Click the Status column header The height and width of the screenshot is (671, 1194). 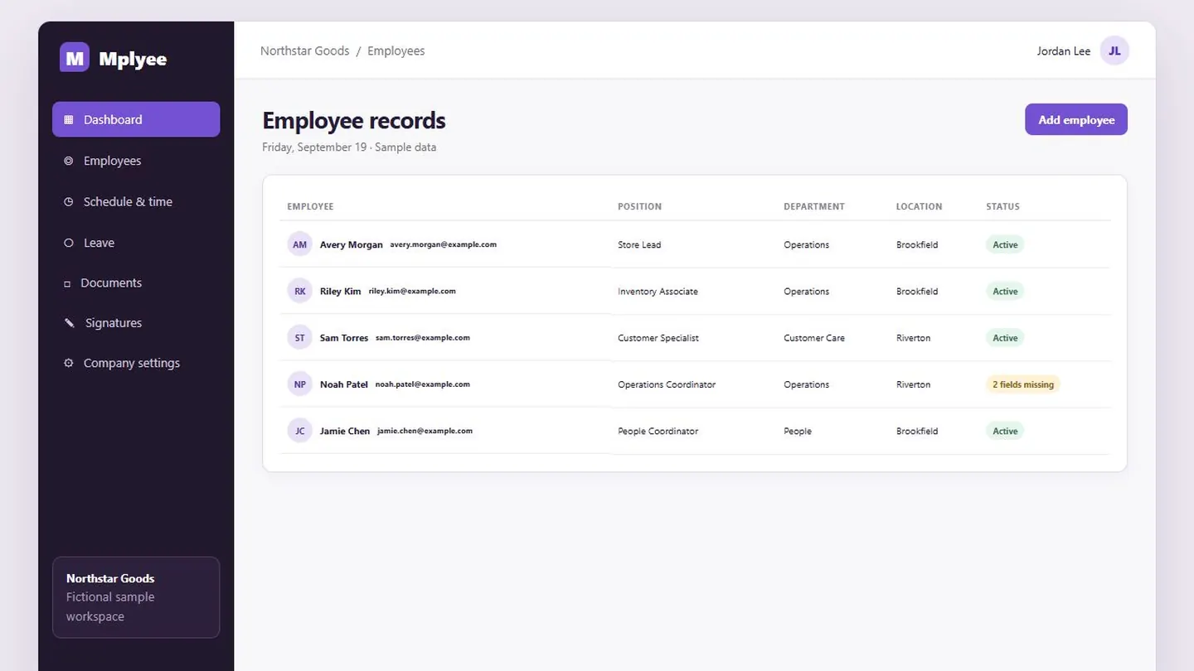point(1002,206)
